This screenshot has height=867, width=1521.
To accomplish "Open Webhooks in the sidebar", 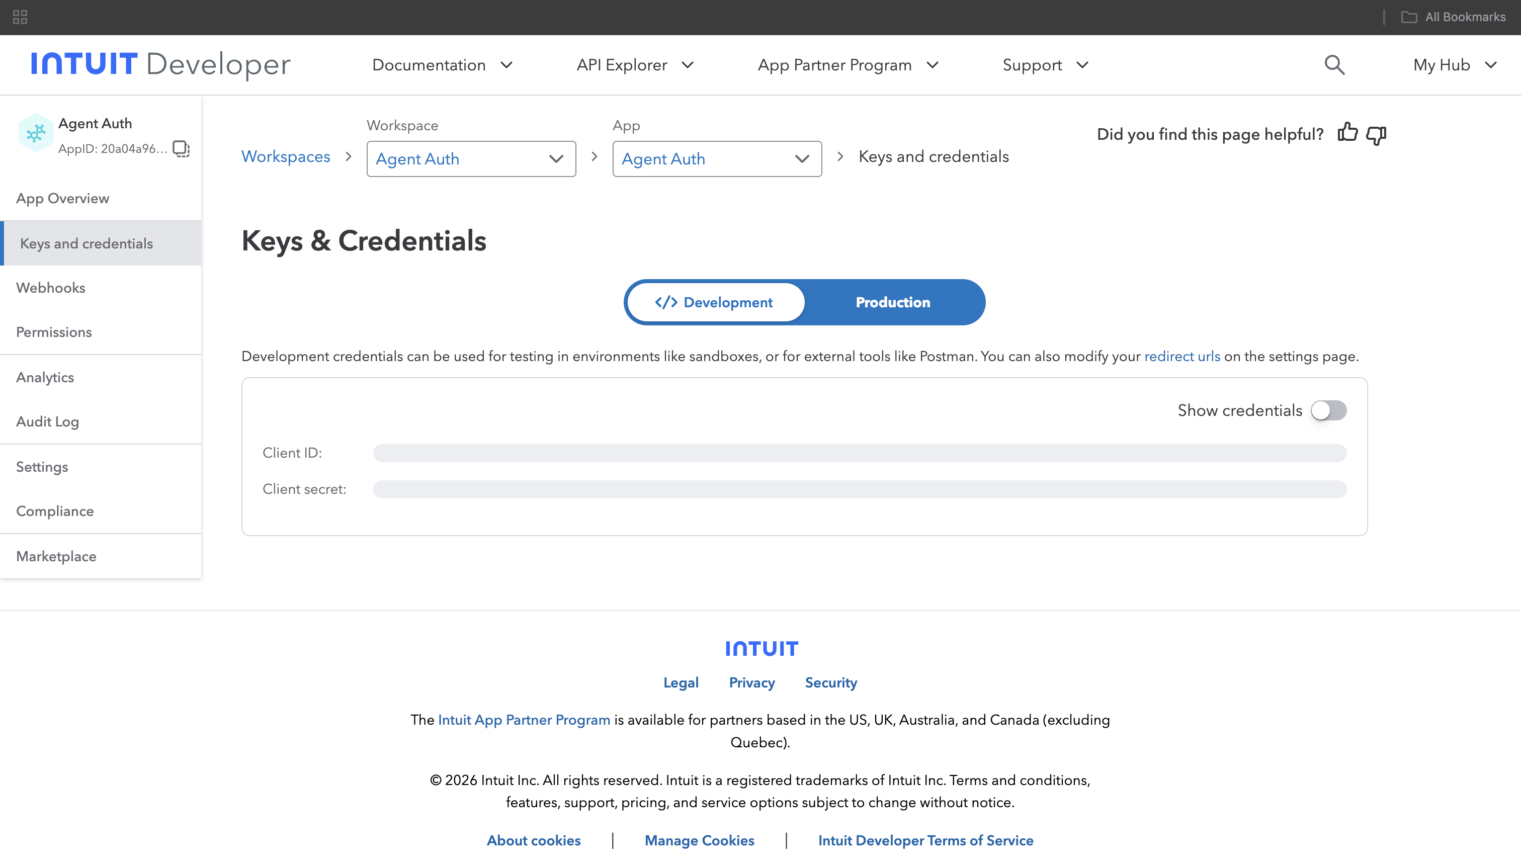I will click(101, 288).
